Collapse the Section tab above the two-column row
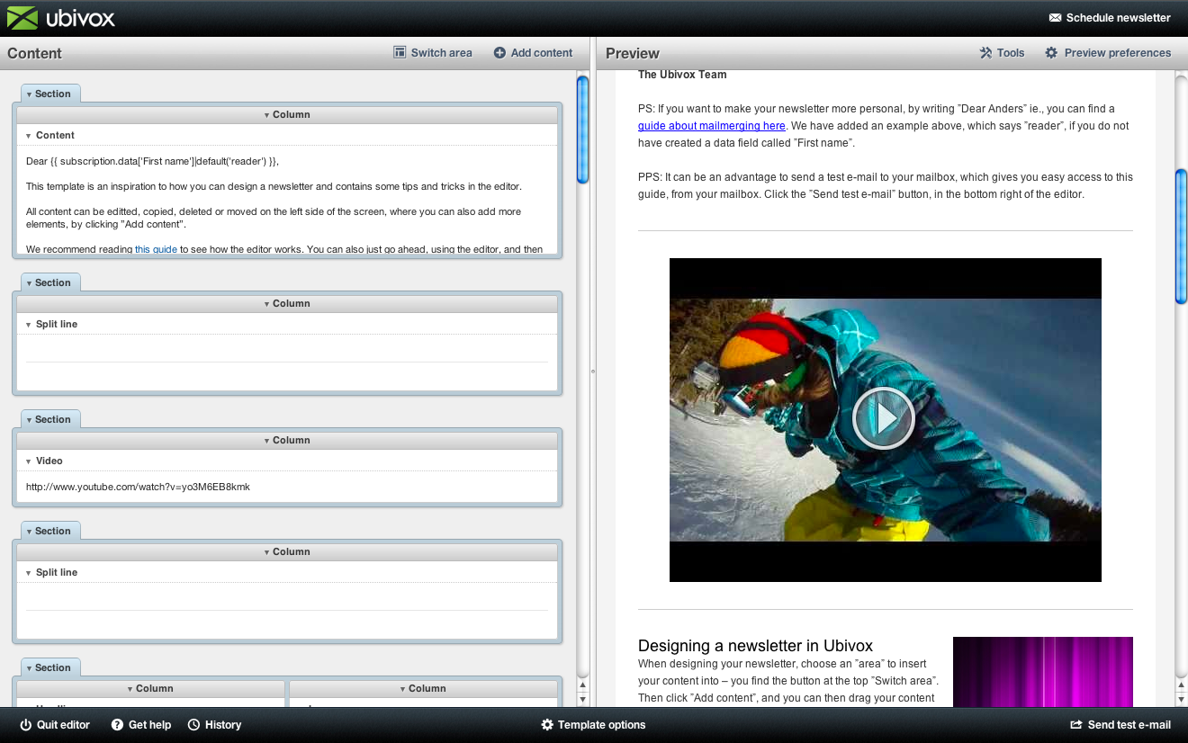This screenshot has height=743, width=1188. pyautogui.click(x=49, y=667)
